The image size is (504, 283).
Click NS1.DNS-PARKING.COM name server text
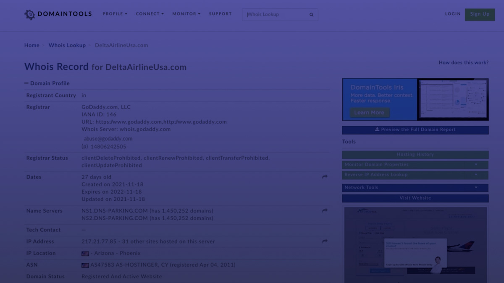[115, 211]
